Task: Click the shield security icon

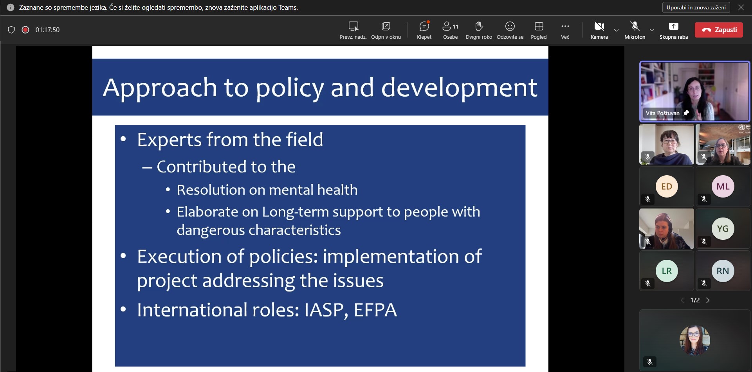Action: click(x=11, y=30)
